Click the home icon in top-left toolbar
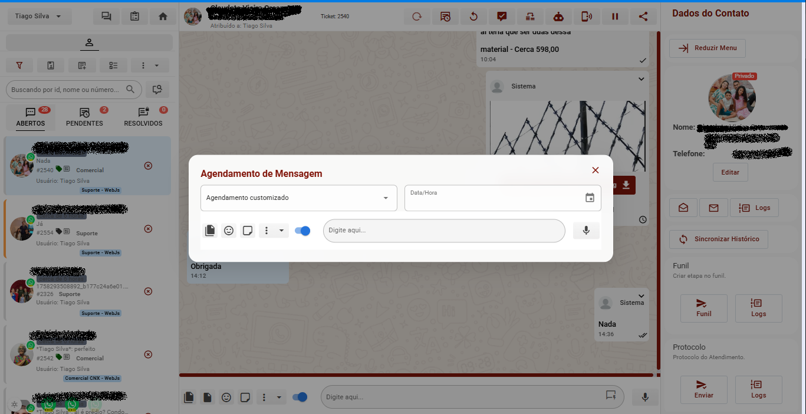 (163, 17)
